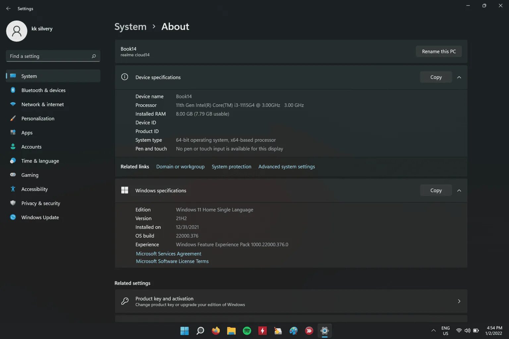Click the volume speaker icon in tray
Image resolution: width=509 pixels, height=339 pixels.
[468, 330]
